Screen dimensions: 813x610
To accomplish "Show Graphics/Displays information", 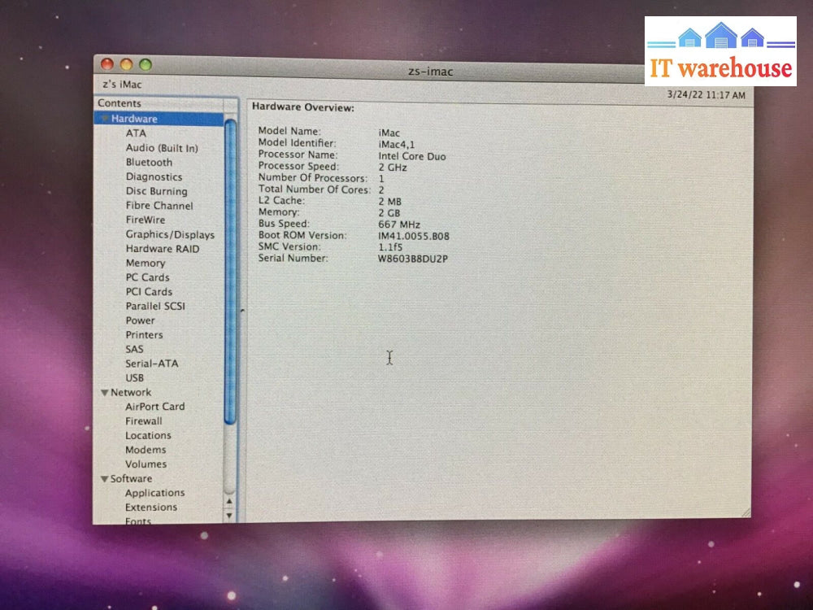I will 169,234.
